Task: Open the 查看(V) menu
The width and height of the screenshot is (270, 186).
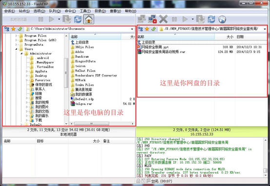Action: click(x=116, y=11)
